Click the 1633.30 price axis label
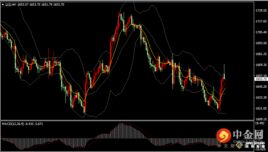 (261, 98)
